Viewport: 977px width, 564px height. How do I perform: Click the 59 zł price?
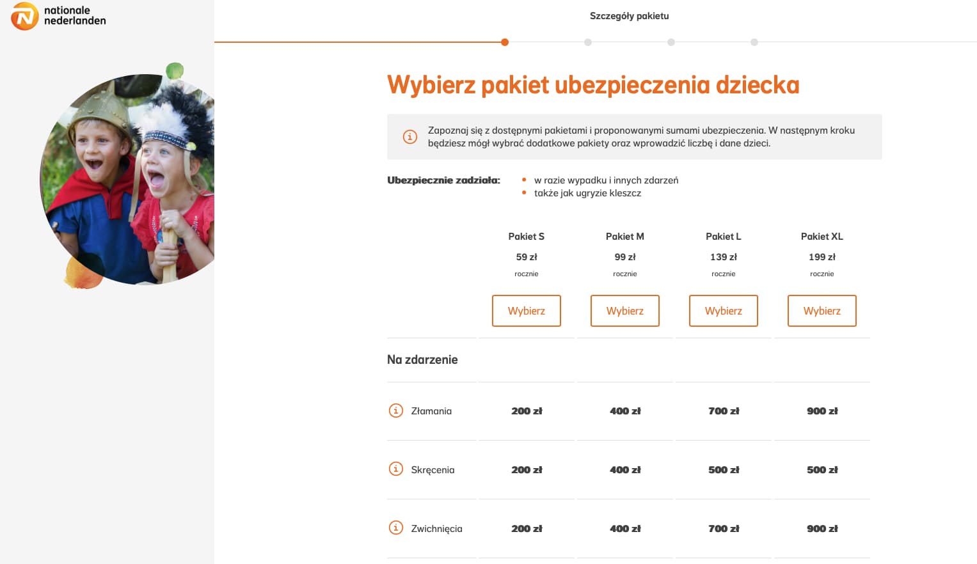(x=527, y=257)
